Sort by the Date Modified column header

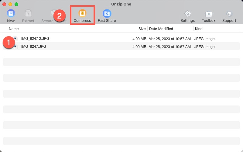coord(161,29)
